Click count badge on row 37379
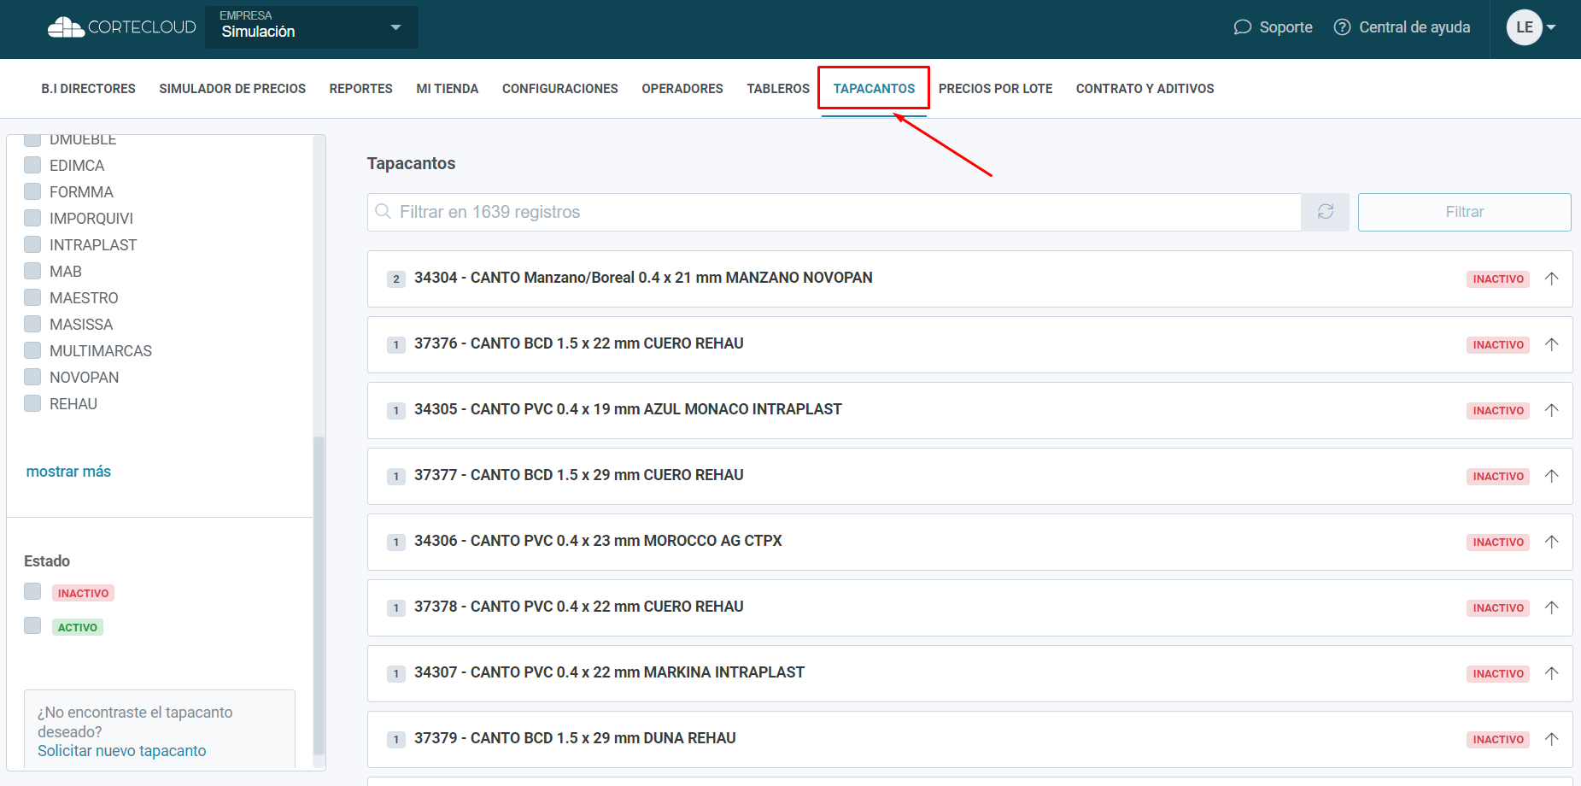 click(396, 740)
